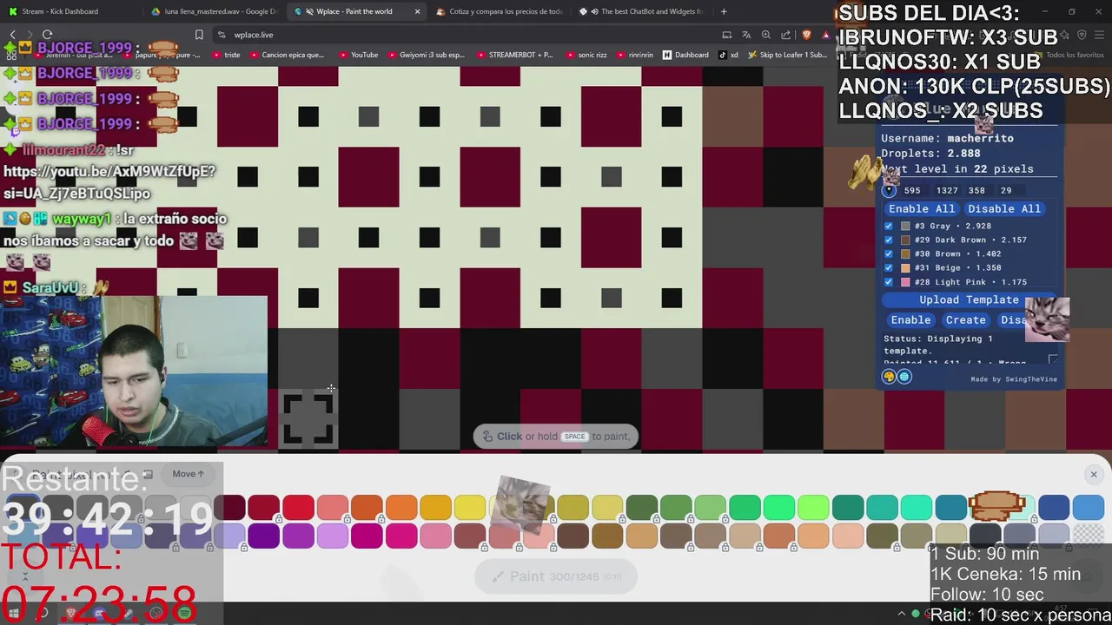Toggle the #28 Light Pink checkbox

pos(888,282)
